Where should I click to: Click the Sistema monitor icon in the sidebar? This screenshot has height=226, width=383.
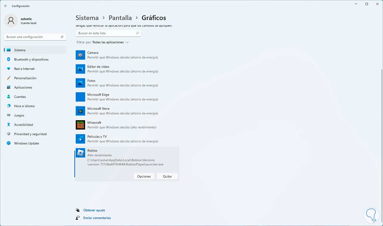pos(9,50)
